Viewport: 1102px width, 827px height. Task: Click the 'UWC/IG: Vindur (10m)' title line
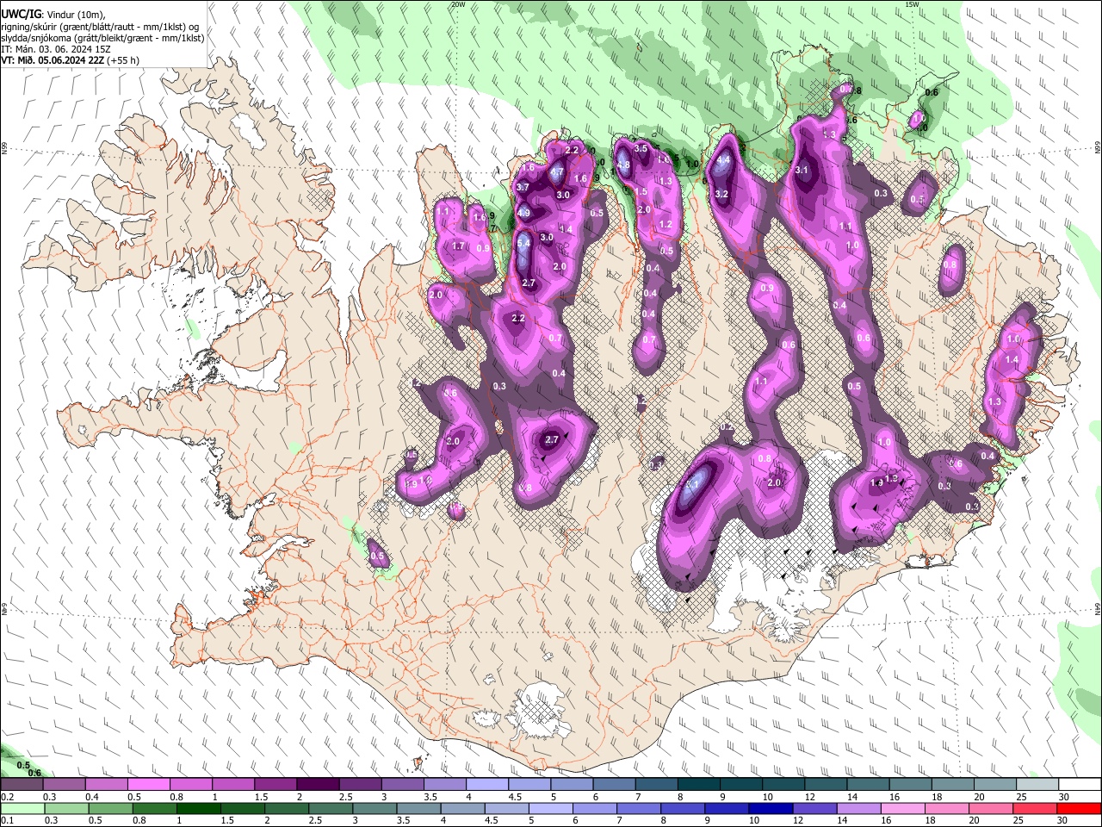53,15
